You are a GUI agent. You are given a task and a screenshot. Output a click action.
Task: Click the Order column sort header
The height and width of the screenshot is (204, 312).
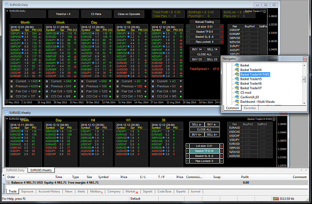11,177
